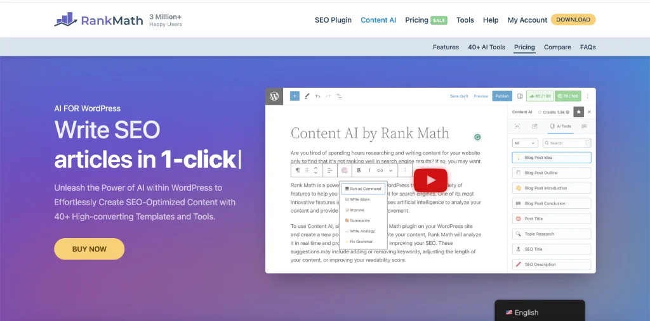Open the English language switcher
Viewport: 650px width, 321px height.
tap(540, 312)
